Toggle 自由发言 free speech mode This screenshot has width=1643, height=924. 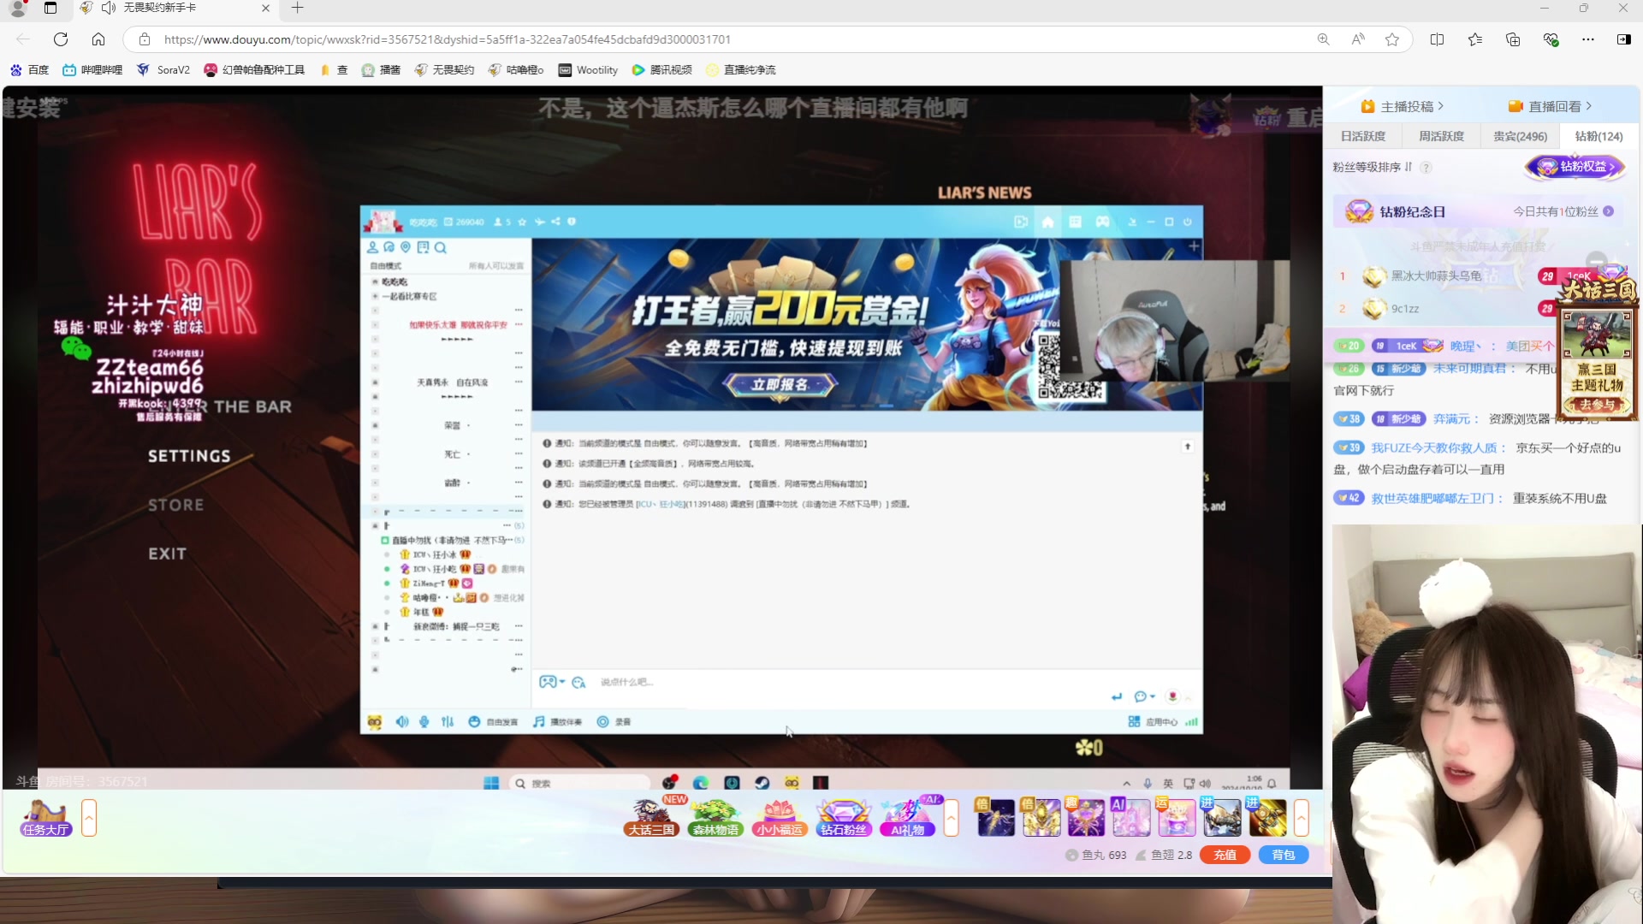click(x=492, y=721)
